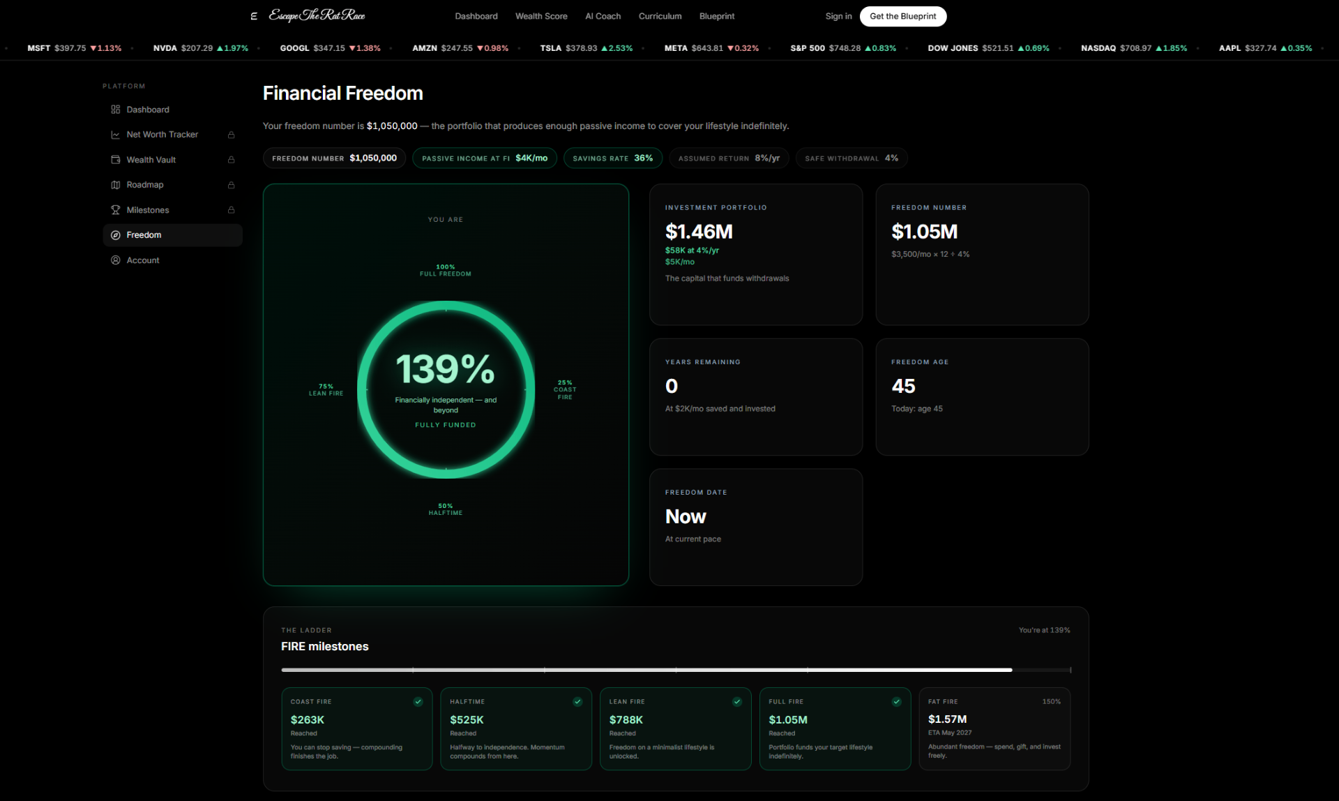Click the Wealth Vault wallet icon
This screenshot has height=801, width=1339.
click(116, 160)
